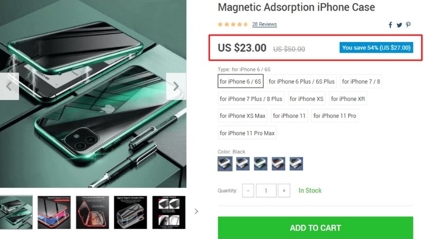Select for iPhone 11 Pro Max option
The image size is (424, 239).
[x=247, y=133]
